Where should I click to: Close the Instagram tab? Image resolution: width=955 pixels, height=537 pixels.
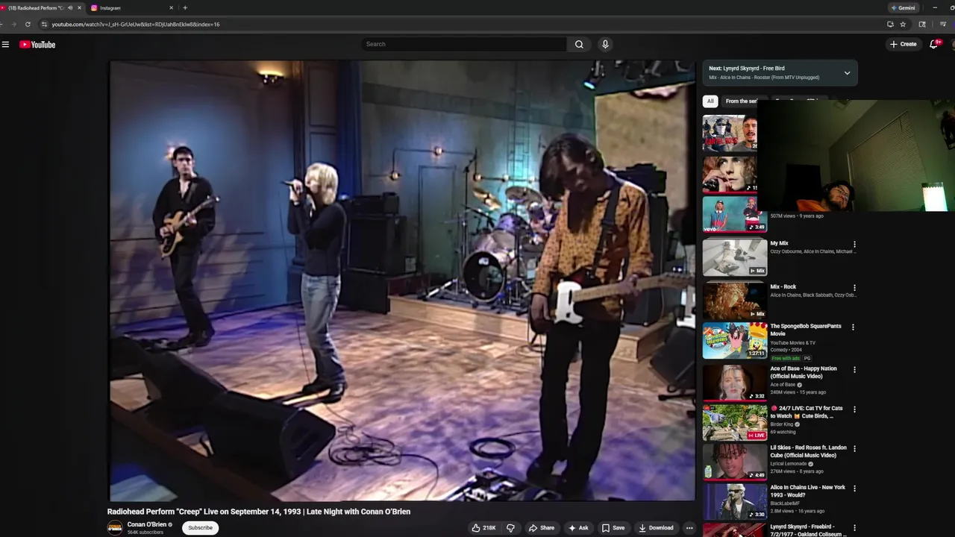(171, 7)
